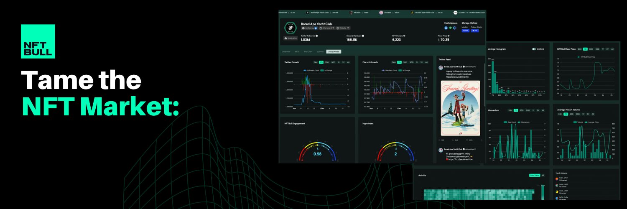Click the Doodles ticker avatar
Screen dimensions: 627x209
(x=381, y=13)
